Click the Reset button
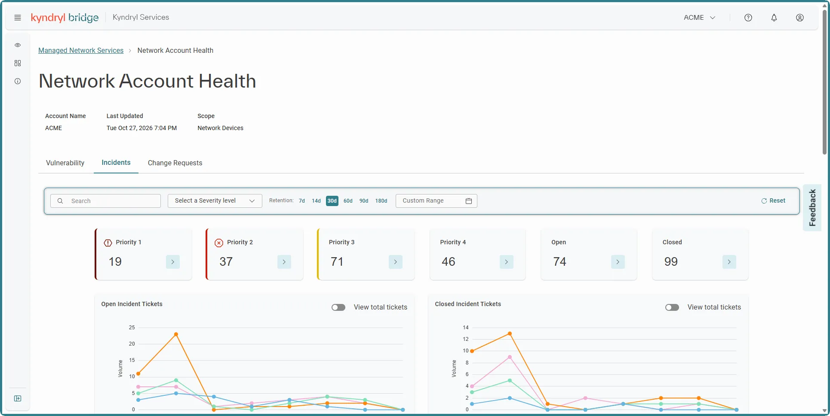 coord(773,201)
